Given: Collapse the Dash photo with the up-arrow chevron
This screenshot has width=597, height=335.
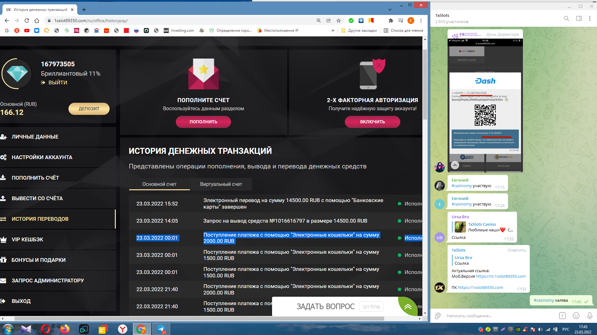Looking at the screenshot, I should 454,166.
